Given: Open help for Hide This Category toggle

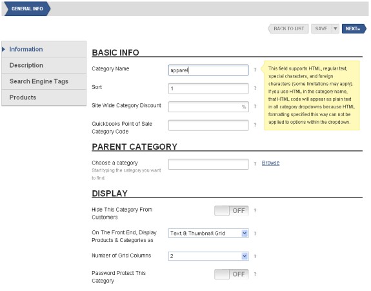Looking at the screenshot, I should tap(255, 210).
